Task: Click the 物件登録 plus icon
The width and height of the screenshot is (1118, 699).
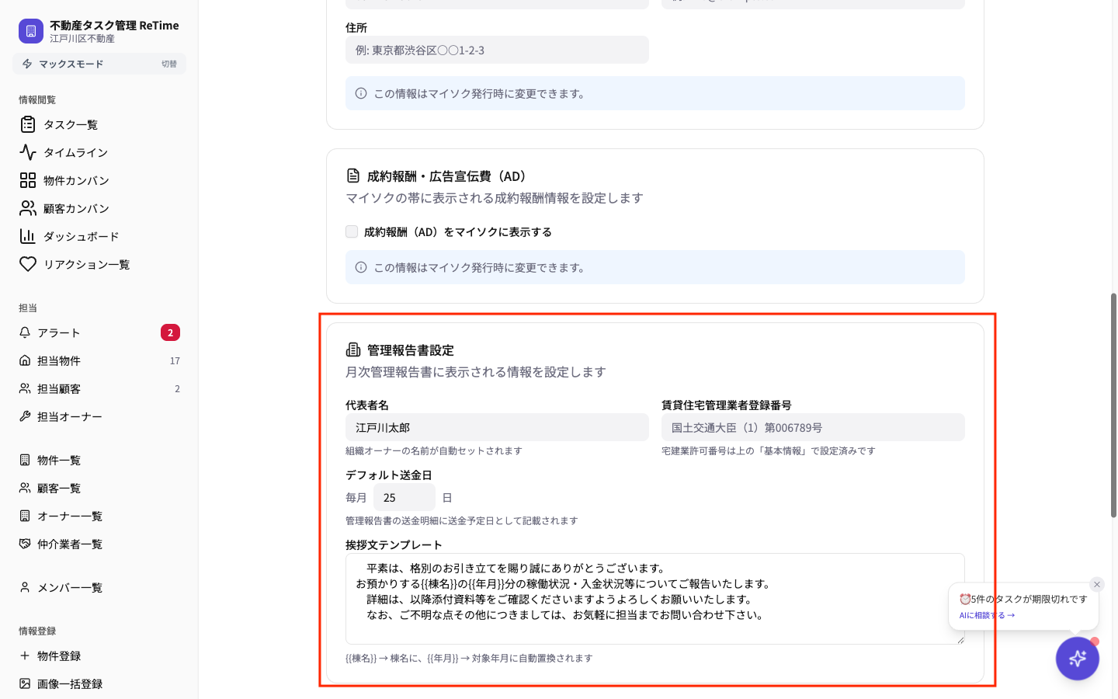Action: [25, 656]
